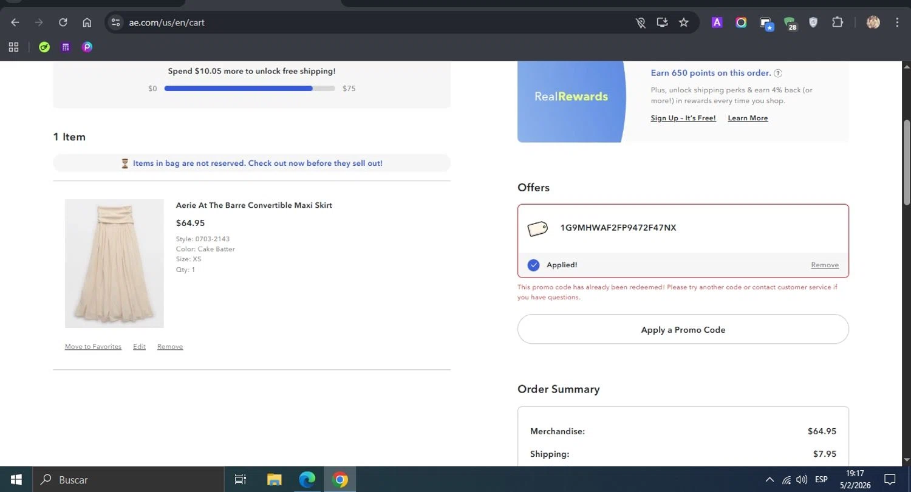Click Sign Up - It's Free! link
The image size is (911, 492).
coord(683,118)
